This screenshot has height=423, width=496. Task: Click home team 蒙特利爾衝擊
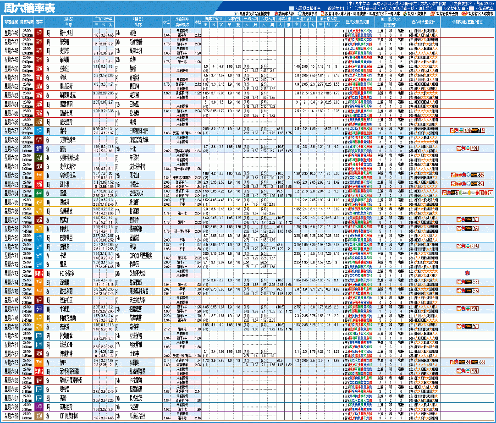point(70,372)
